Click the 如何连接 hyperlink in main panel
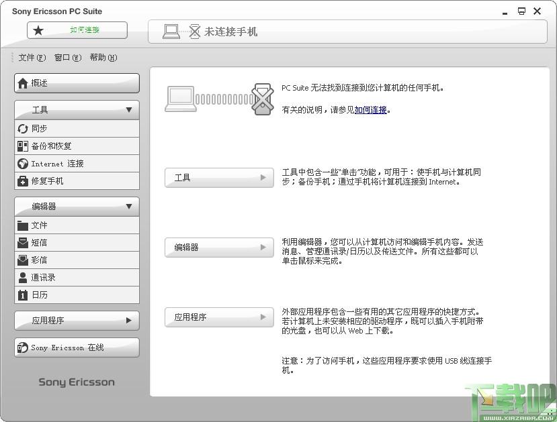 pos(370,110)
